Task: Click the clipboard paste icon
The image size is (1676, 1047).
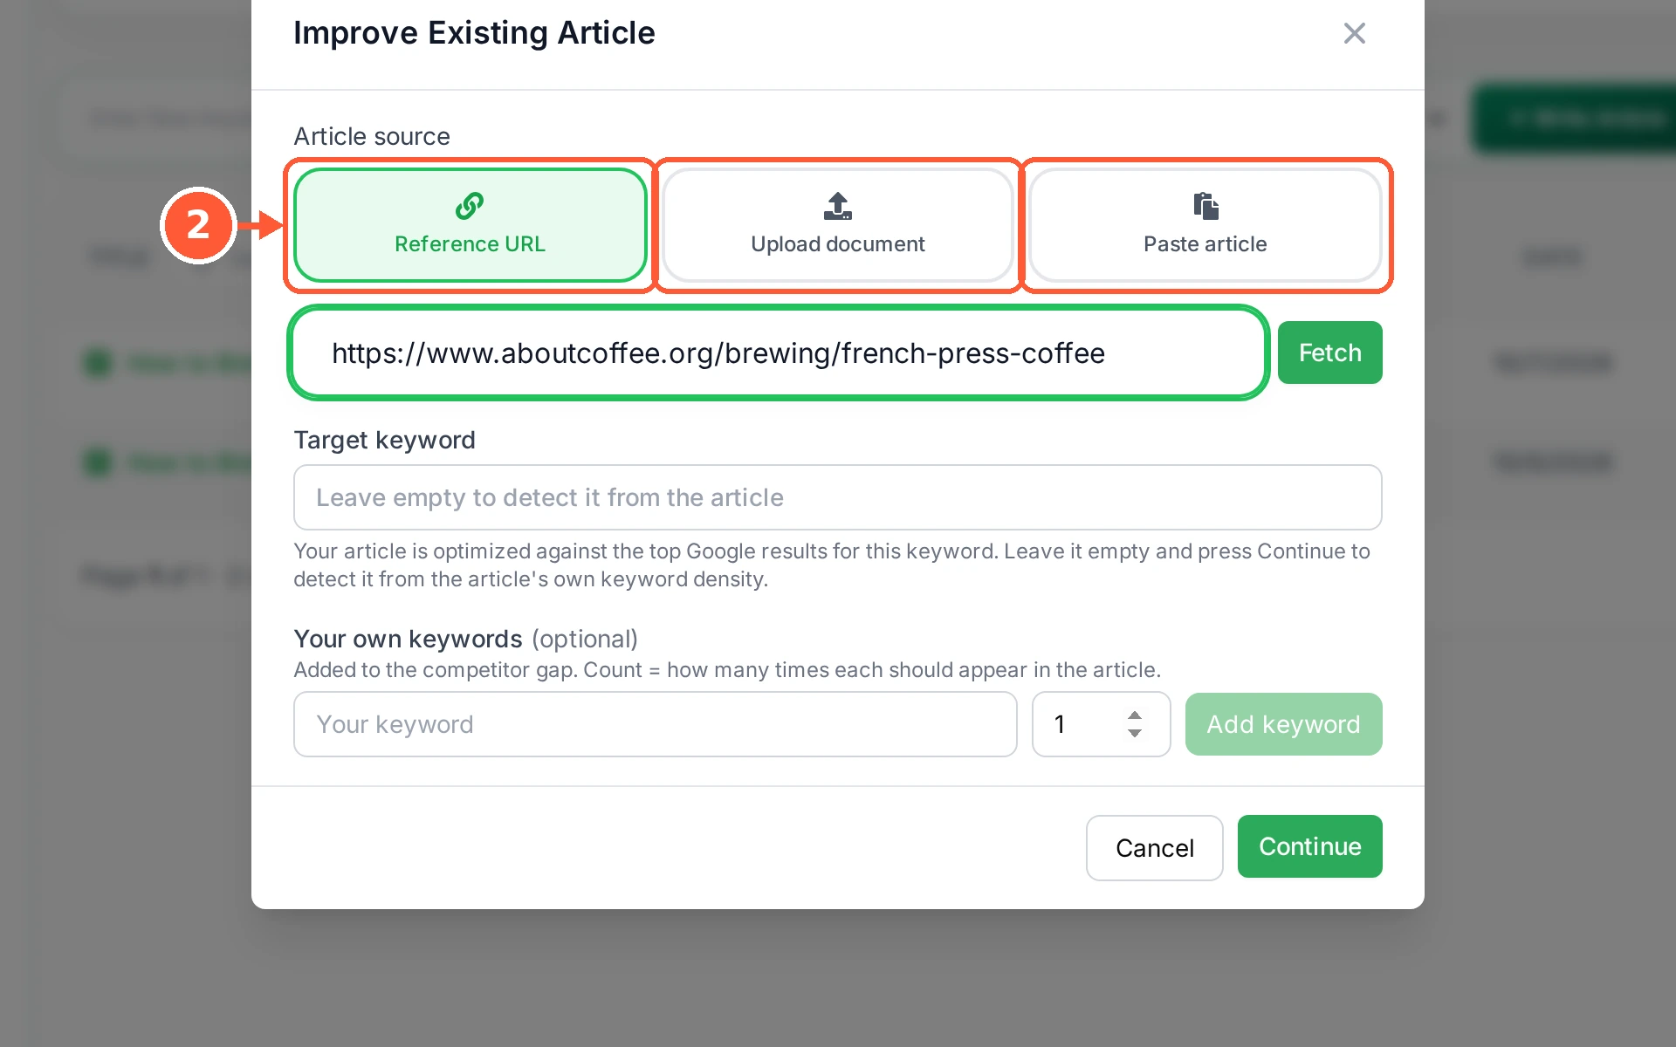Action: click(1205, 206)
